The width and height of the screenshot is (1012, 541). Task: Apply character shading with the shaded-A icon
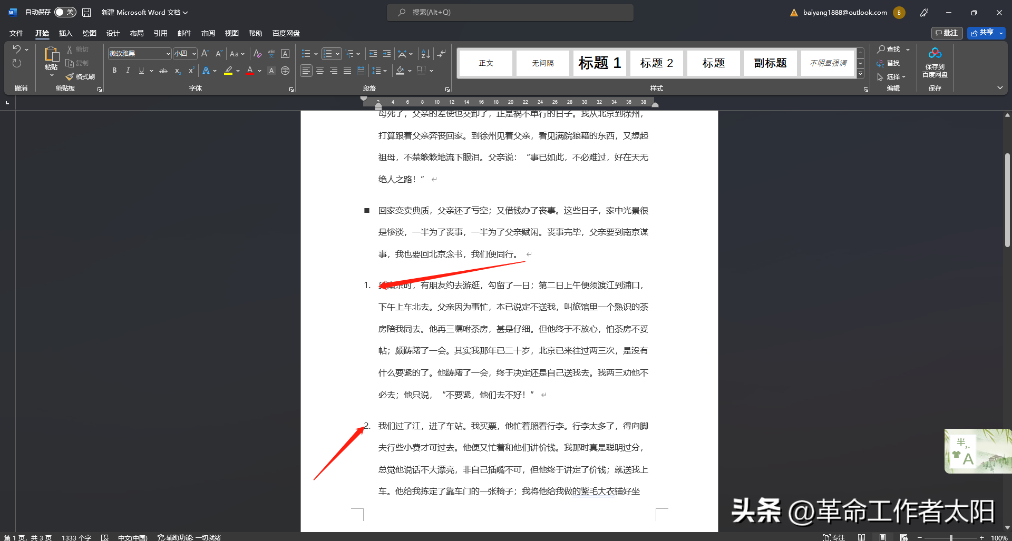pos(271,71)
